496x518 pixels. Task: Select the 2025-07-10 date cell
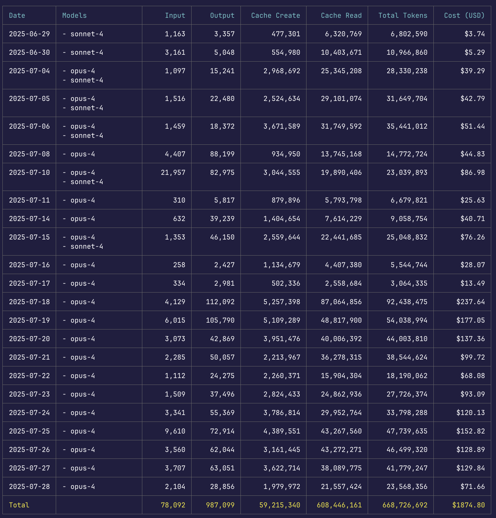coord(29,172)
